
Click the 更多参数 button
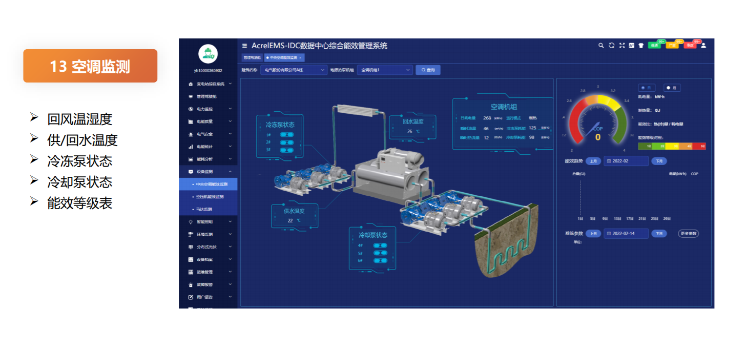point(689,233)
